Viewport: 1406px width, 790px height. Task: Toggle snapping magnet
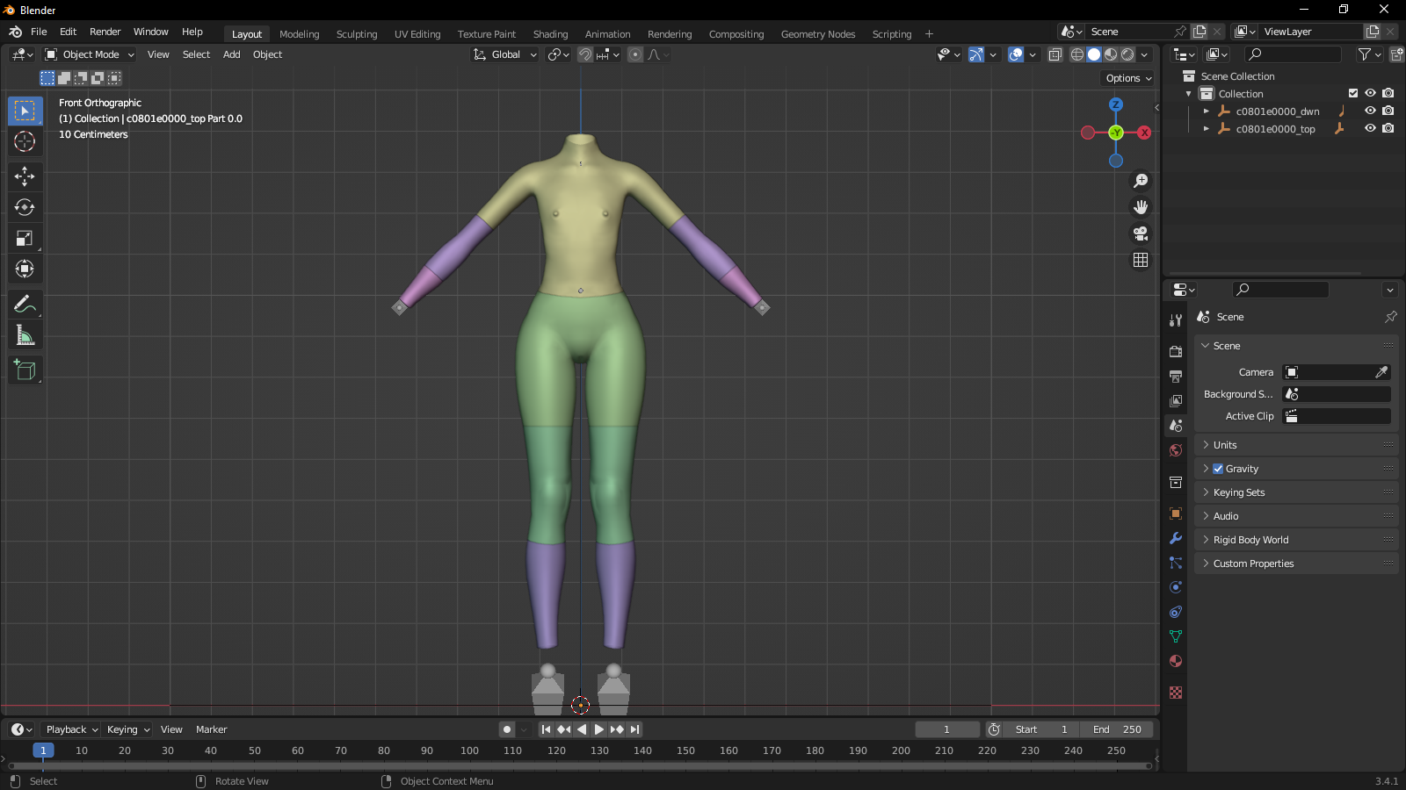[x=585, y=54]
